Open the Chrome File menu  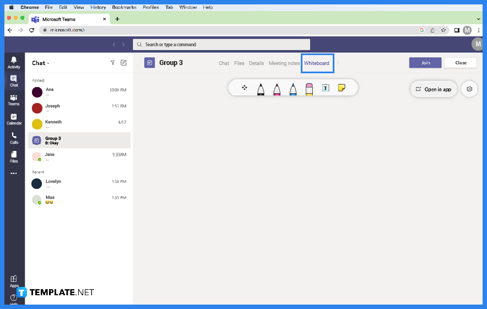coord(48,7)
